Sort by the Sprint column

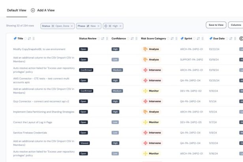tap(198, 39)
